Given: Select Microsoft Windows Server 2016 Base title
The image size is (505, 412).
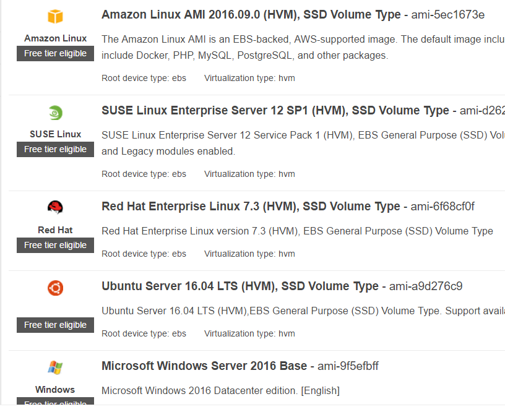Looking at the screenshot, I should [x=204, y=366].
